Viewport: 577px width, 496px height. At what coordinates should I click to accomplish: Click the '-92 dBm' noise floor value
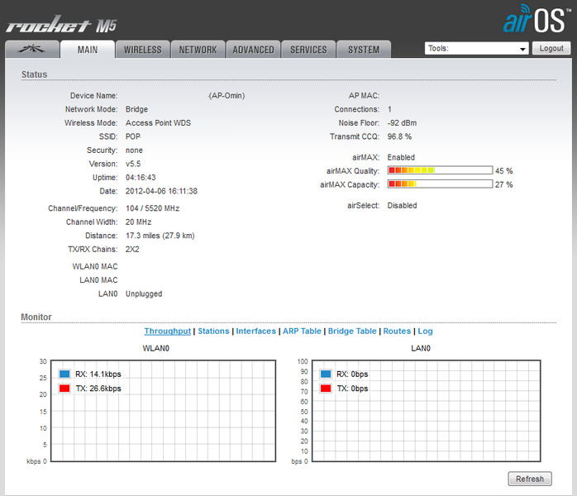pyautogui.click(x=402, y=123)
